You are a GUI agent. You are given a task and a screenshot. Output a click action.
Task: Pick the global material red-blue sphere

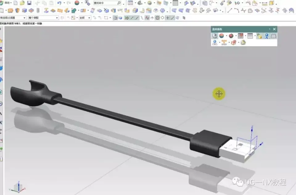click(x=221, y=36)
